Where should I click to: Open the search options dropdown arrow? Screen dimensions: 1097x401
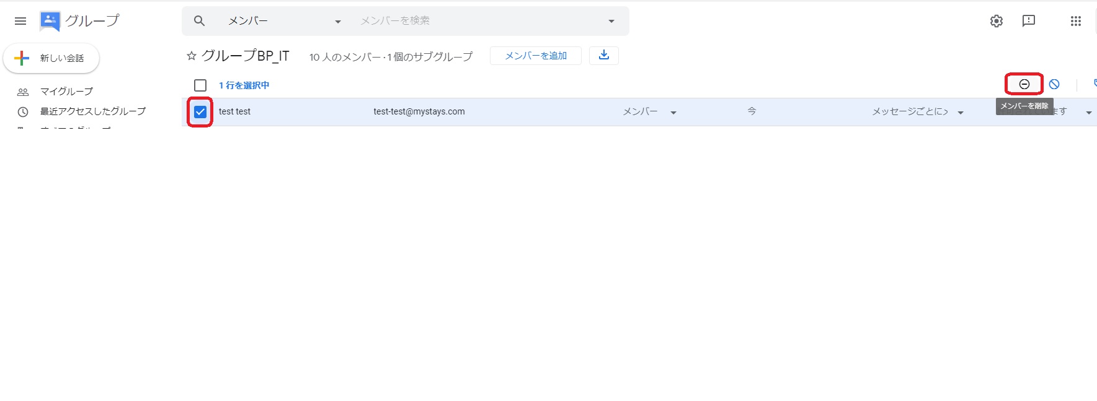611,21
